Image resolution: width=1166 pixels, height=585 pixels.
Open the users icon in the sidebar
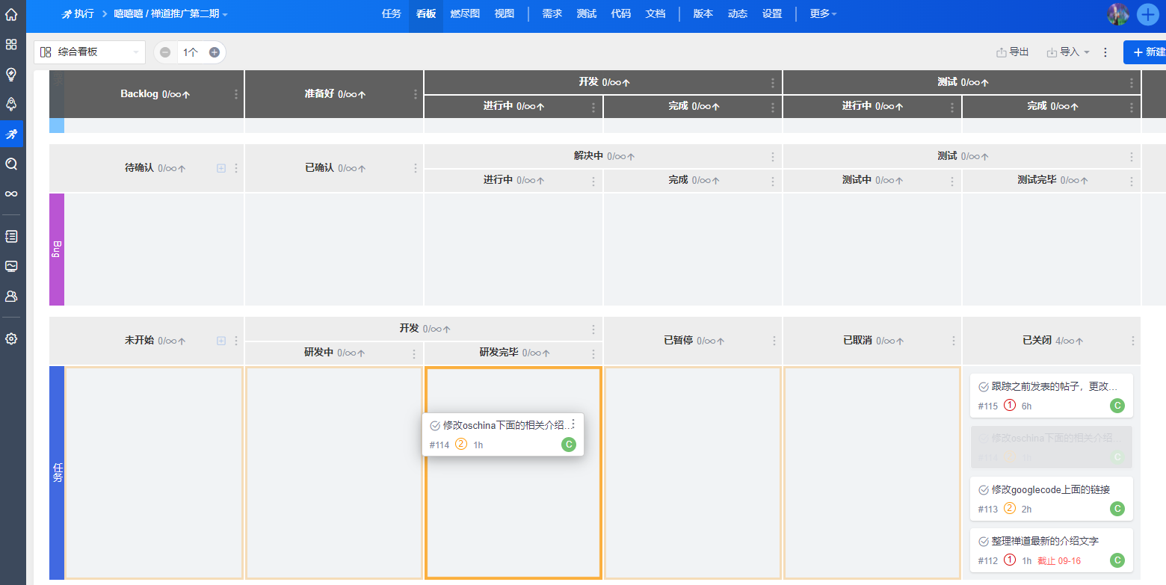point(11,296)
